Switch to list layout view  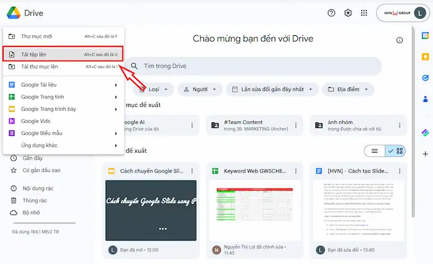[x=375, y=151]
